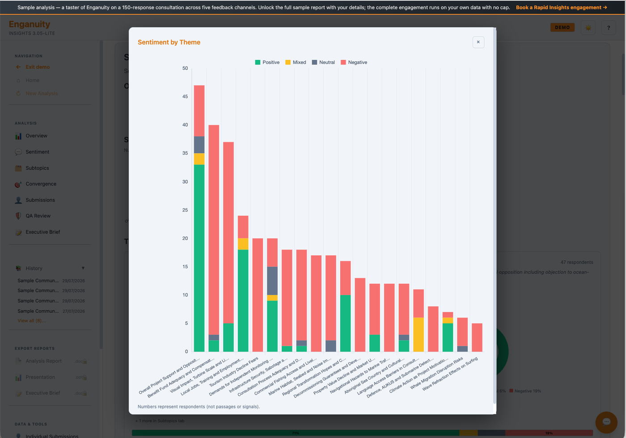Click the green Positive segment of Overall Project Support bar
This screenshot has height=438, width=626.
(199, 258)
